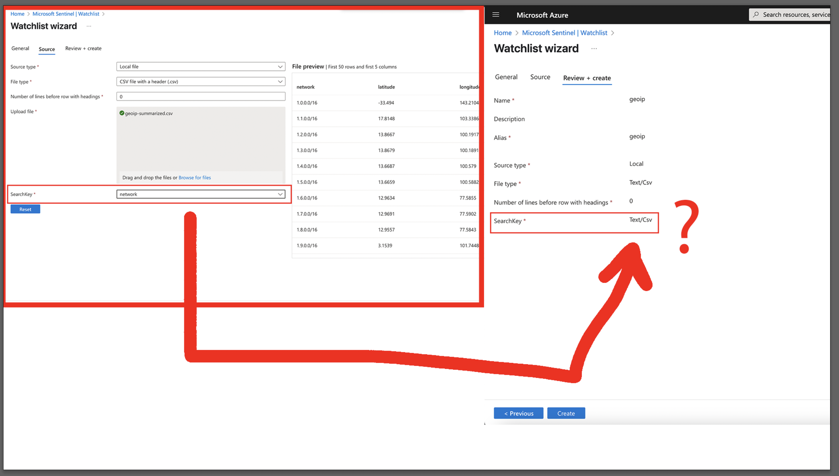The width and height of the screenshot is (839, 476).
Task: Open Review + create tab in left wizard
Action: point(83,48)
